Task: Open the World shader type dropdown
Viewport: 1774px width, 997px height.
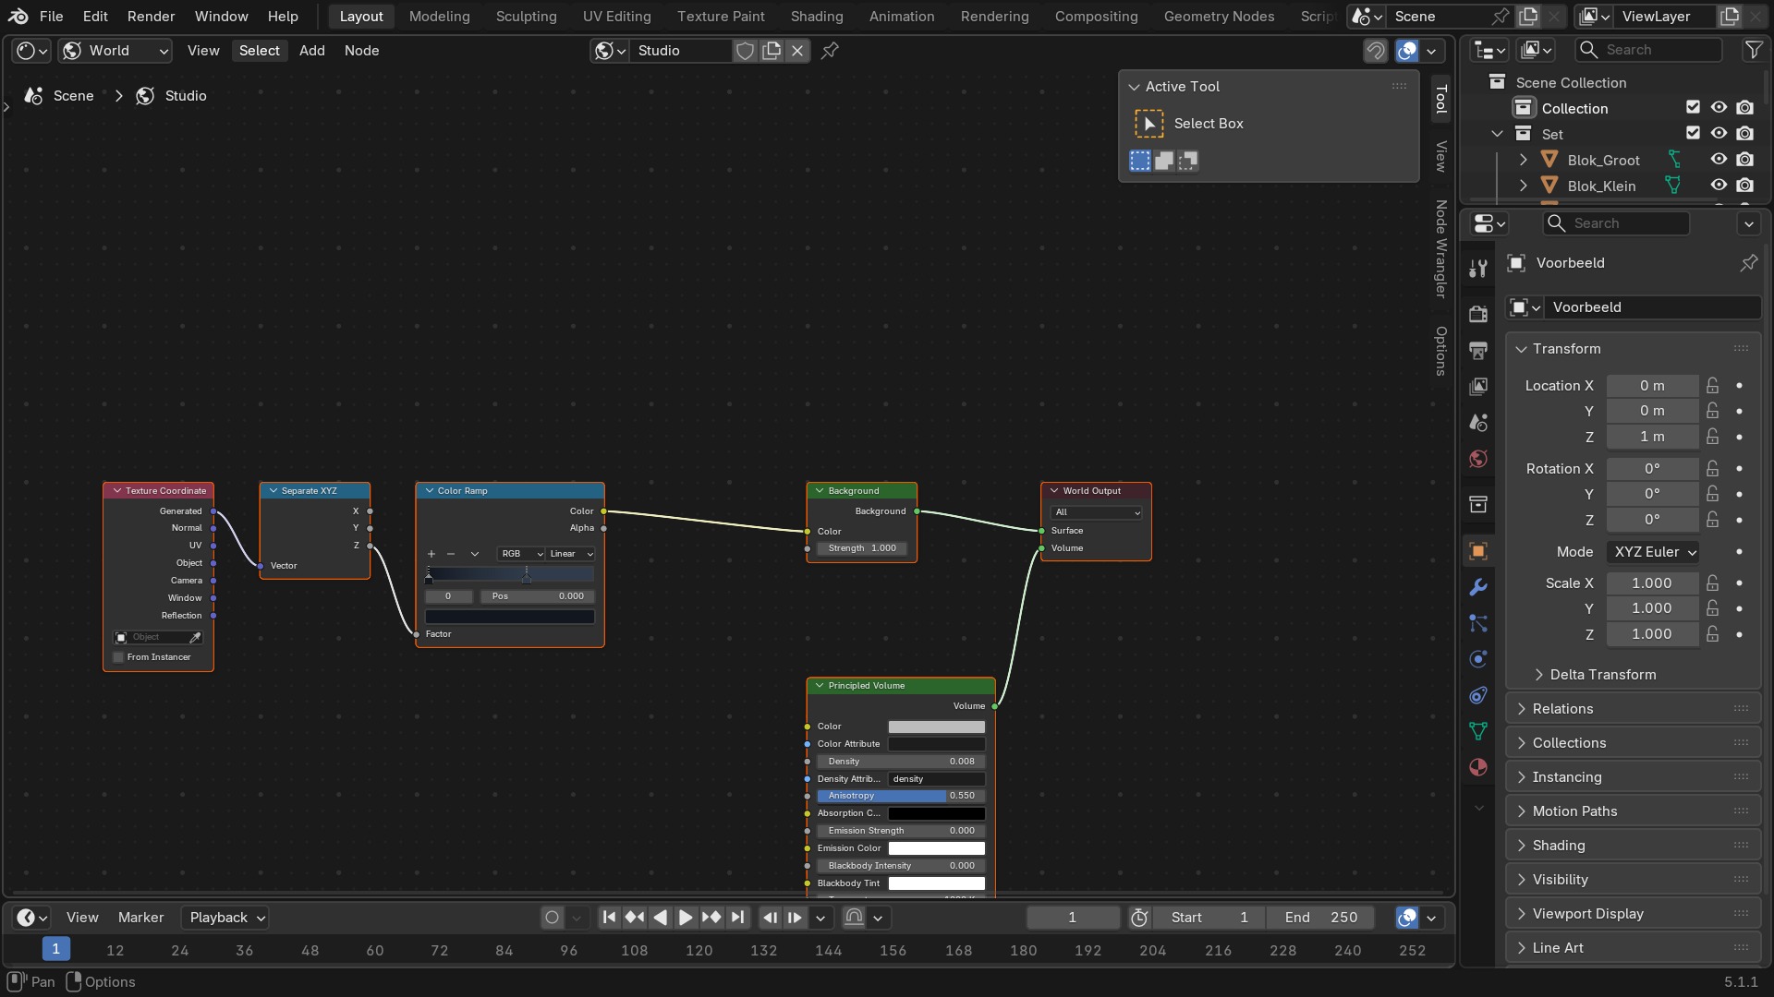Action: pos(116,51)
